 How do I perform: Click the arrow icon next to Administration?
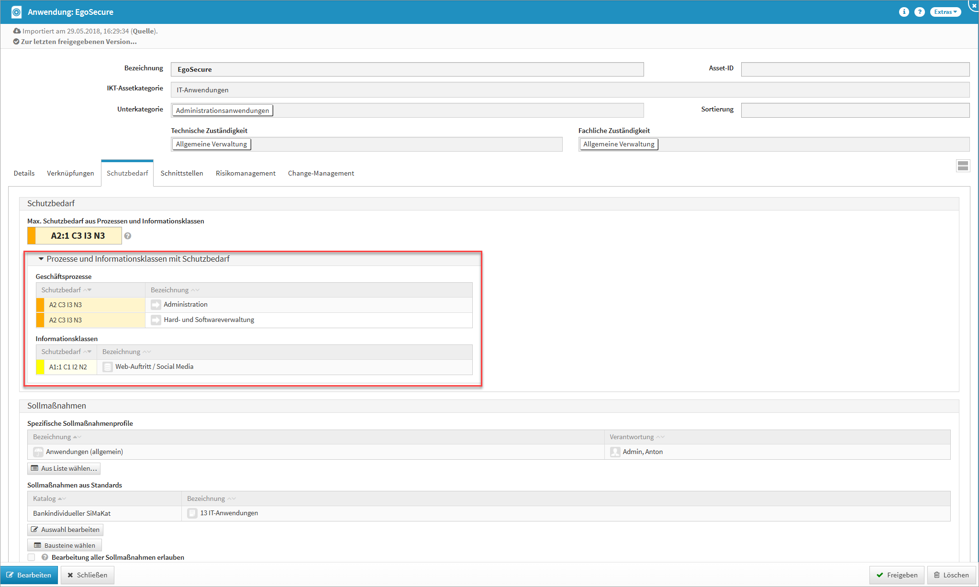tap(156, 305)
